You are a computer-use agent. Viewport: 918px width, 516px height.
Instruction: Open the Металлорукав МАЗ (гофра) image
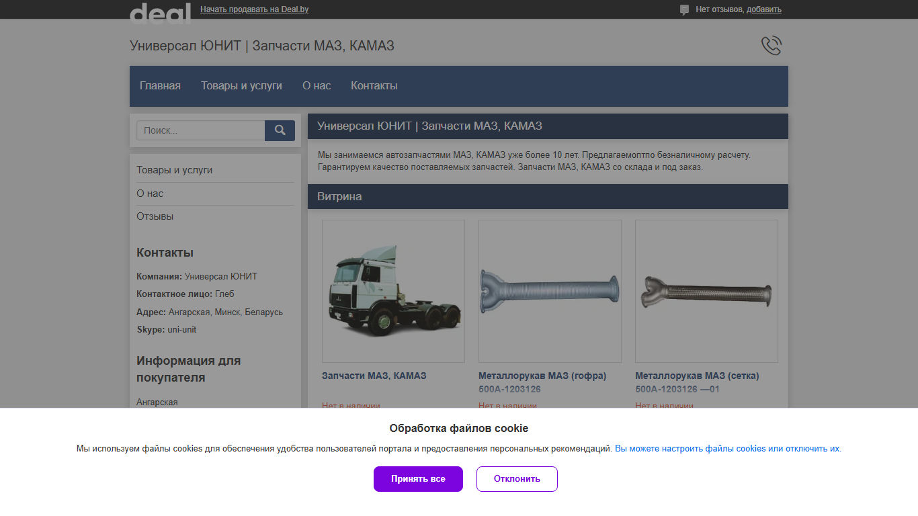tap(550, 291)
